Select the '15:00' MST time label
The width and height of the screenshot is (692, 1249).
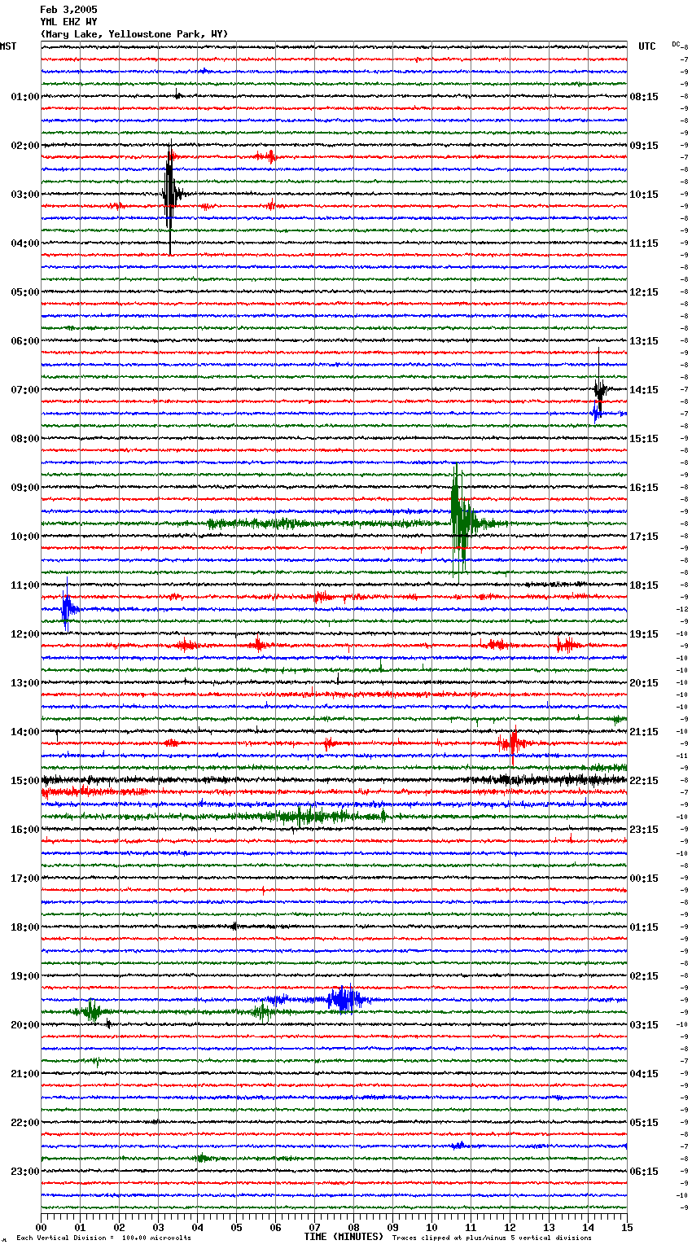[25, 781]
